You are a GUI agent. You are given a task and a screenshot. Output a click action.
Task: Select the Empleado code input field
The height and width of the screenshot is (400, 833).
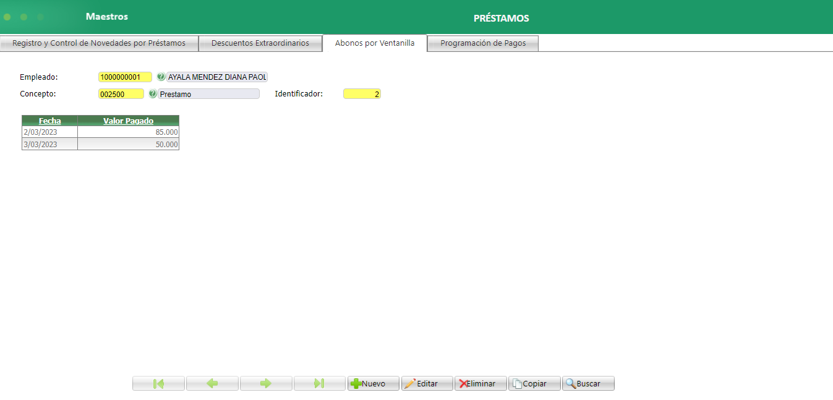124,77
